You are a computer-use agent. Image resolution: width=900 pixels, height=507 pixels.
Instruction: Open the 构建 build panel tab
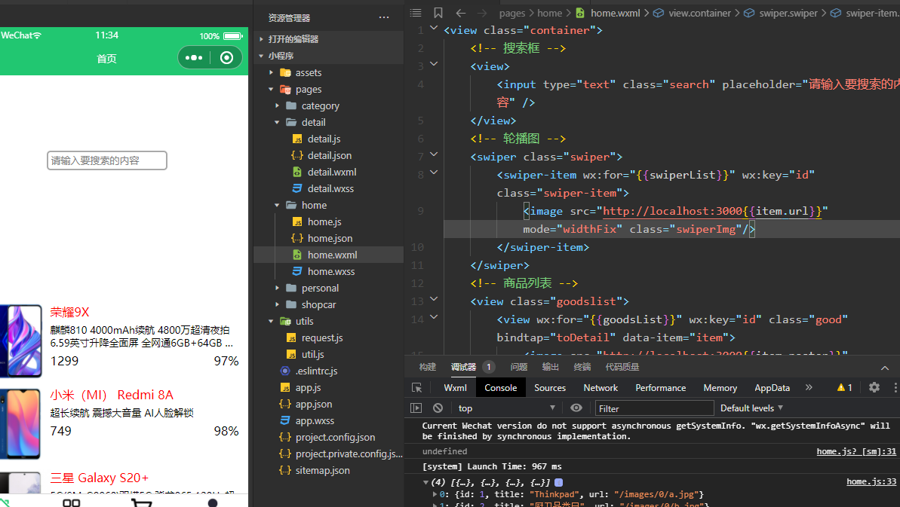tap(428, 367)
